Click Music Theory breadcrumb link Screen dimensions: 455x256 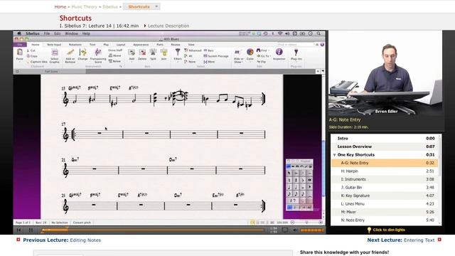(x=84, y=6)
